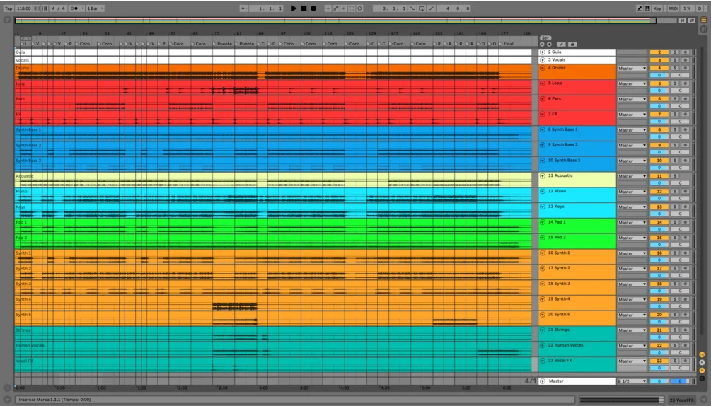
Task: Toggle the Loop switch icon
Action: tap(422, 8)
